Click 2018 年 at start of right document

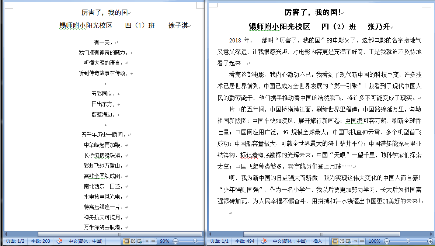tap(239, 41)
